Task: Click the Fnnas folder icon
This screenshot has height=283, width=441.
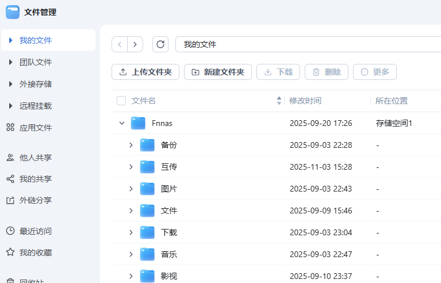Action: tap(138, 123)
